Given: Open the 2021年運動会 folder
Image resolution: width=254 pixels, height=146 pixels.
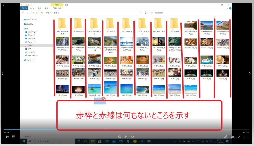Looking at the screenshot, I should (78, 24).
